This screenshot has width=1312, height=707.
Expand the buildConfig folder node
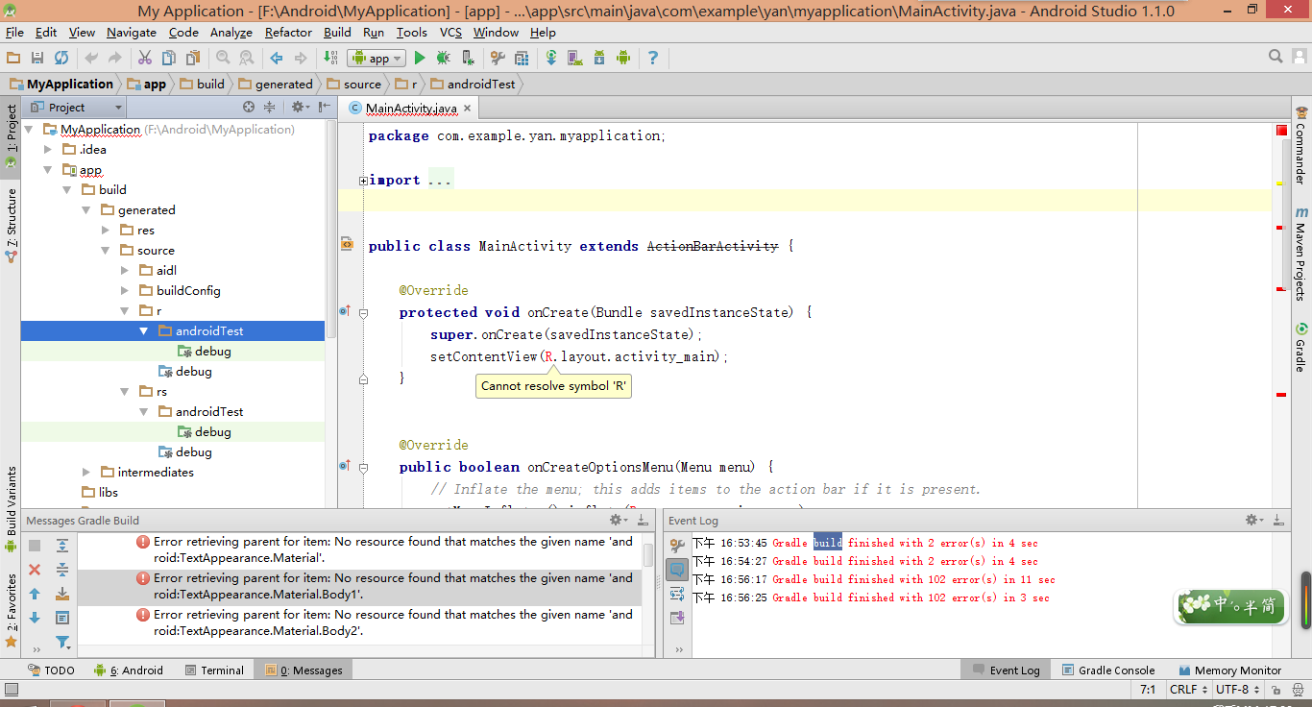125,291
